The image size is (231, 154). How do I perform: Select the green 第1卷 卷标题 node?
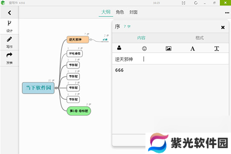pos(79,111)
